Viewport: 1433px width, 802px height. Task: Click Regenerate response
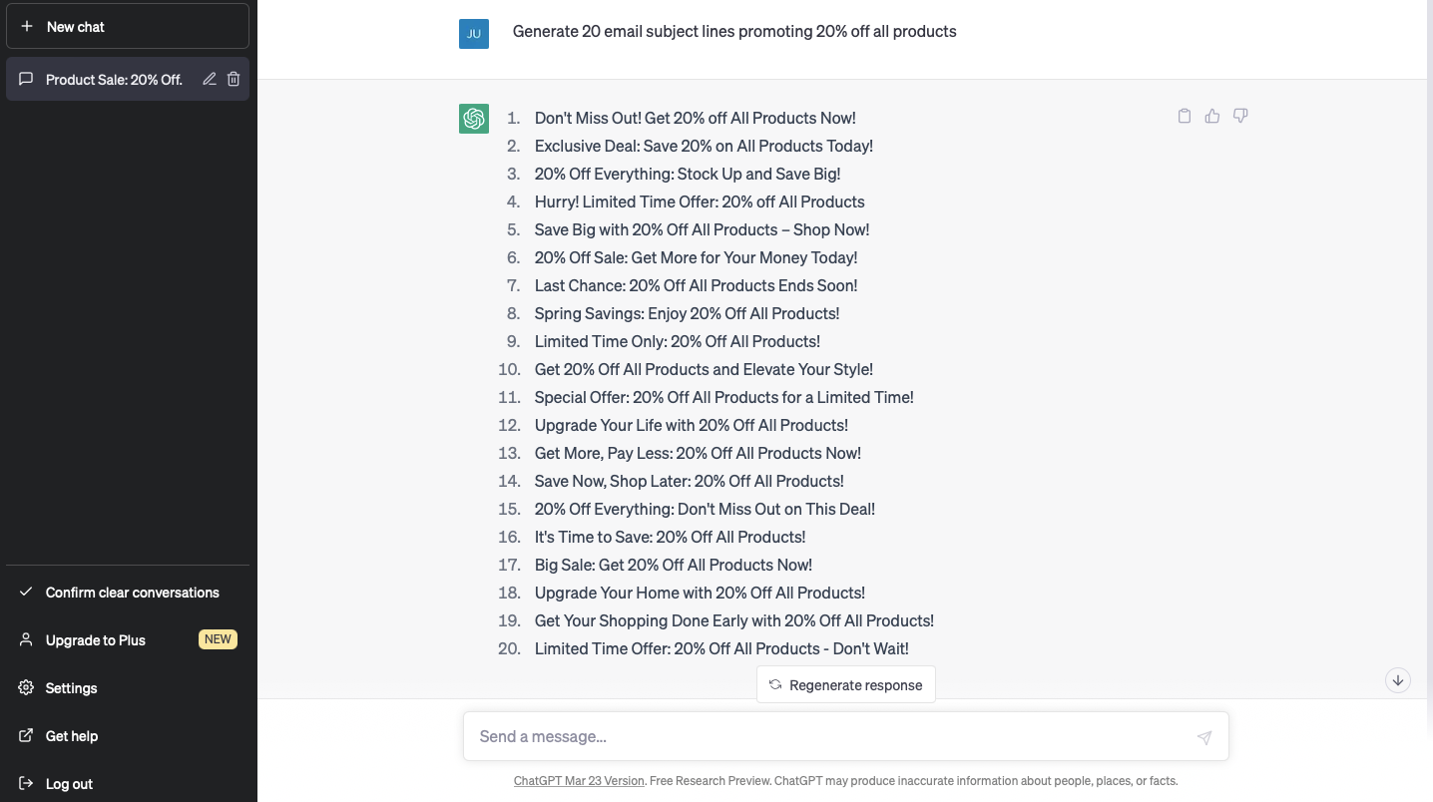coord(845,684)
